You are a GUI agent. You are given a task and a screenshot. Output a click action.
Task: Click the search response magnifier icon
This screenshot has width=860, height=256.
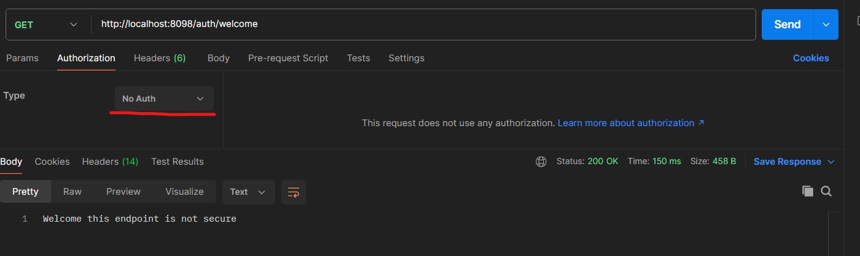[826, 191]
